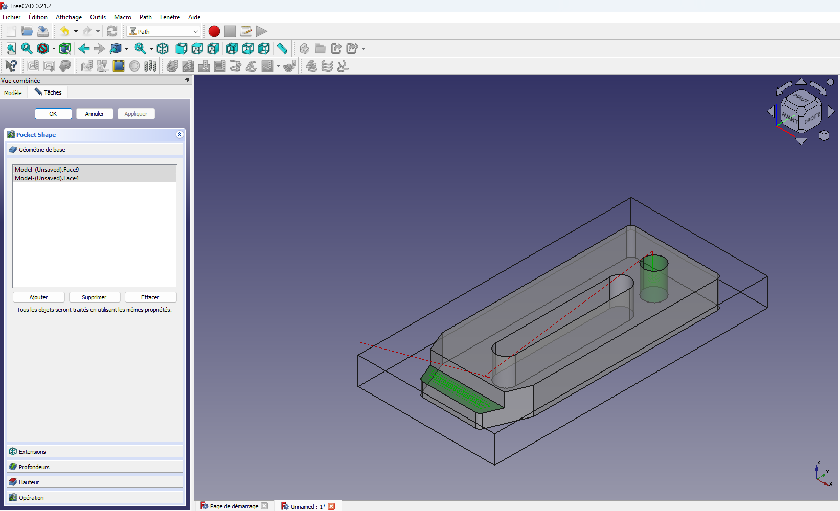Image resolution: width=840 pixels, height=511 pixels.
Task: Switch to the top view cube icon
Action: (197, 49)
